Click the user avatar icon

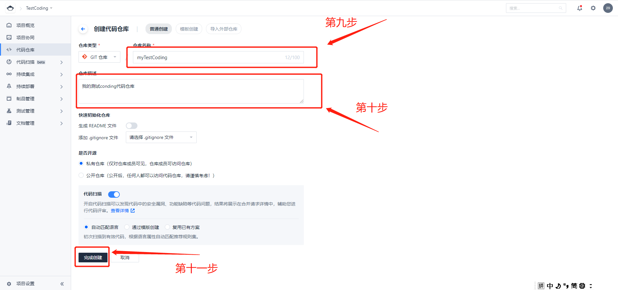click(608, 8)
